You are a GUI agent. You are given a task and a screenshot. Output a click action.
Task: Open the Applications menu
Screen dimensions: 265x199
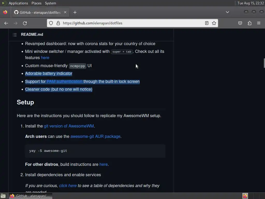point(18,3)
